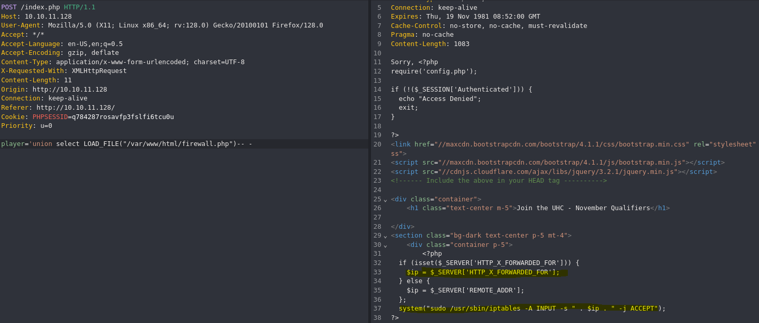The height and width of the screenshot is (323, 759).
Task: Collapse the fold arrow at line 30
Action: (x=385, y=245)
